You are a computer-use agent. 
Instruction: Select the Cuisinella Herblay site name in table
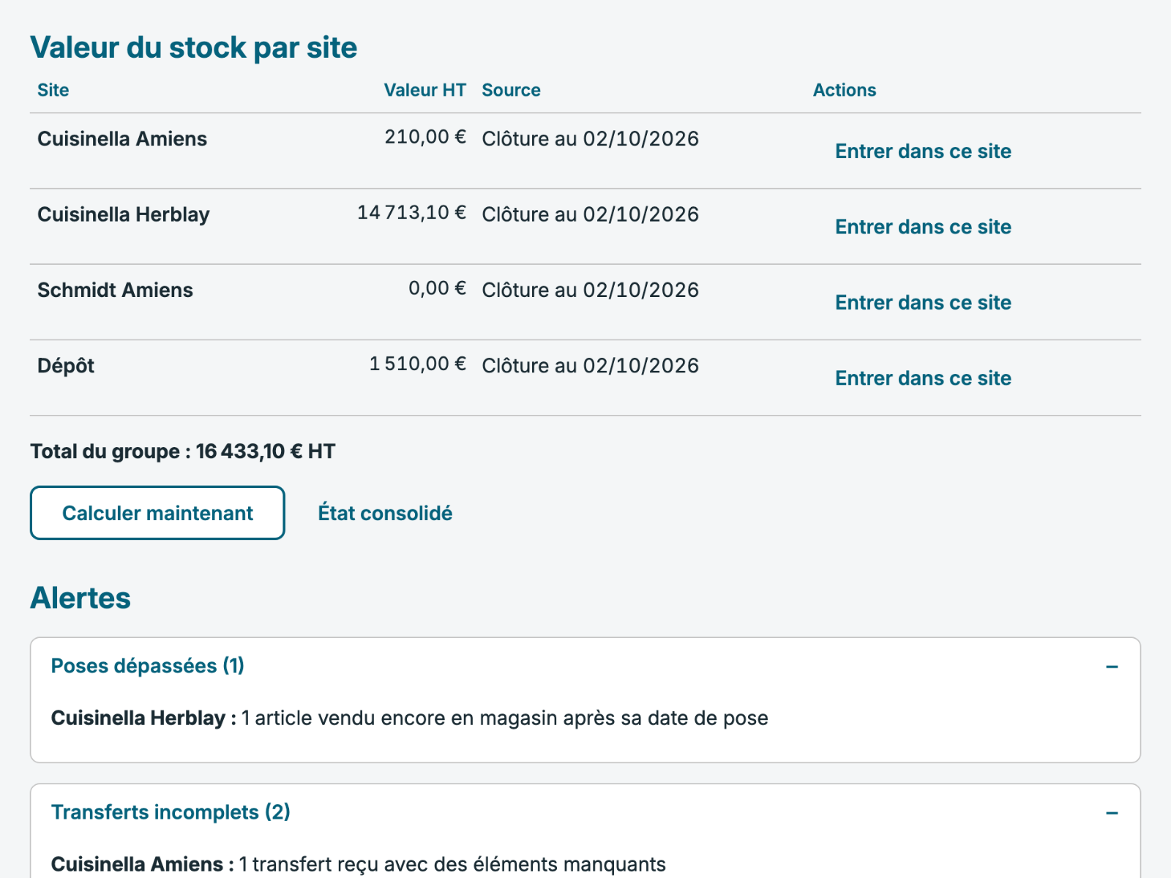click(124, 214)
